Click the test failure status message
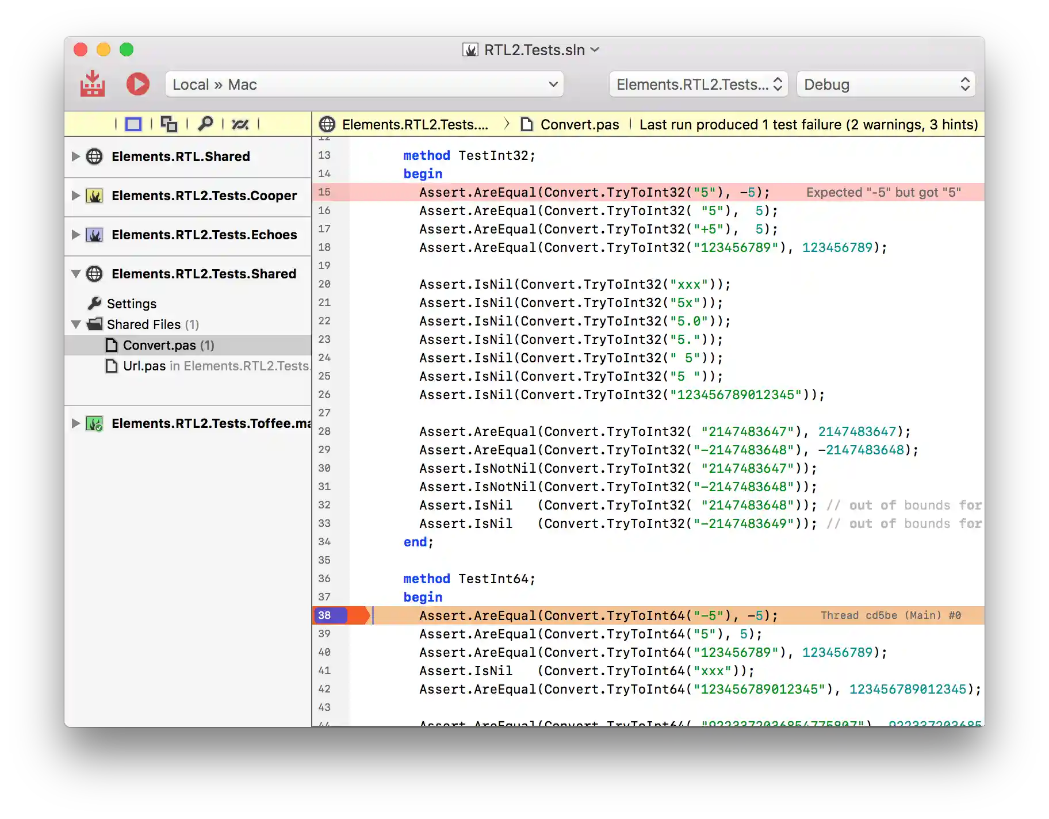This screenshot has width=1049, height=819. pyautogui.click(x=808, y=125)
